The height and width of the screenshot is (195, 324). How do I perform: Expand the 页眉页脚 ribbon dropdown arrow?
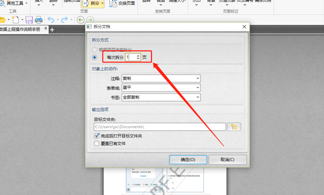[x=227, y=5]
